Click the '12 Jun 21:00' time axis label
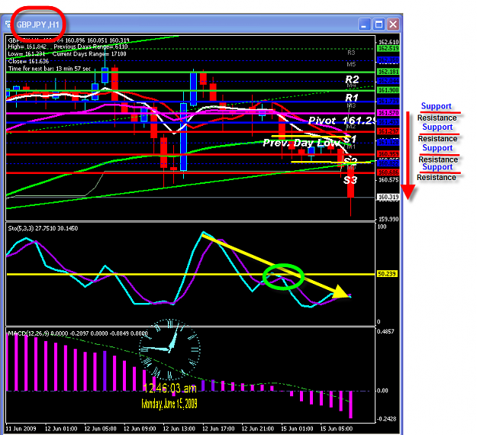The height and width of the screenshot is (435, 477). coord(258,429)
